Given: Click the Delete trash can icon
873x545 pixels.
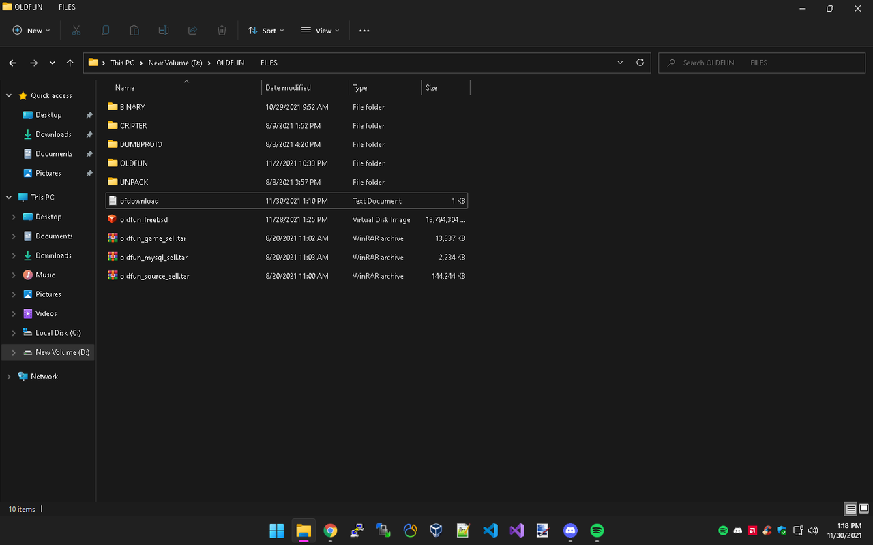Looking at the screenshot, I should point(222,31).
